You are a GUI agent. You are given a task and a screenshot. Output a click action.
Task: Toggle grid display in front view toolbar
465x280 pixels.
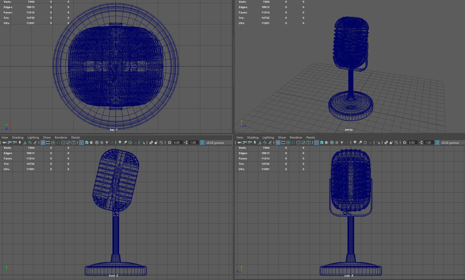tap(43, 143)
